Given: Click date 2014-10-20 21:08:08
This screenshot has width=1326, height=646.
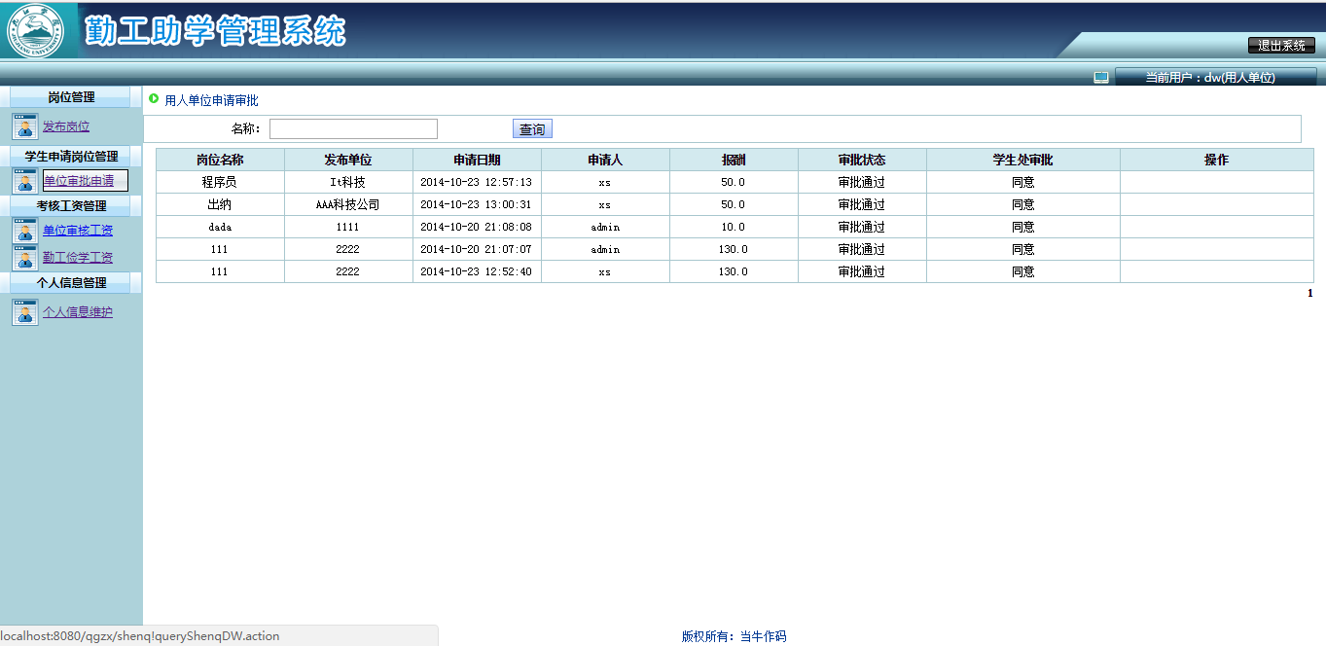Looking at the screenshot, I should [477, 227].
